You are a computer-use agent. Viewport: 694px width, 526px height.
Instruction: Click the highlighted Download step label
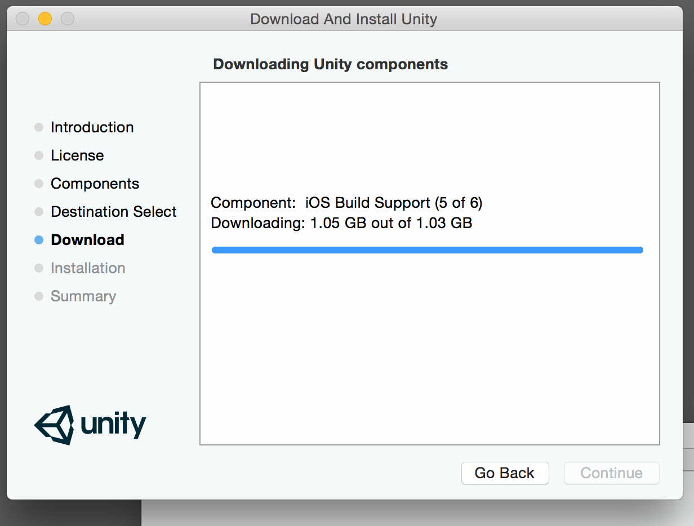click(x=87, y=240)
